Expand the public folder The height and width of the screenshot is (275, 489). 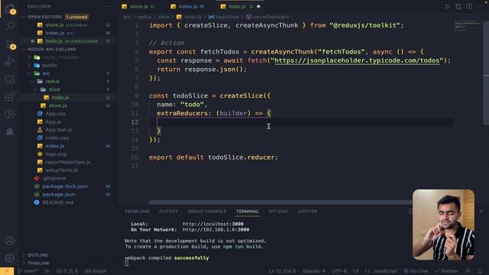point(50,65)
